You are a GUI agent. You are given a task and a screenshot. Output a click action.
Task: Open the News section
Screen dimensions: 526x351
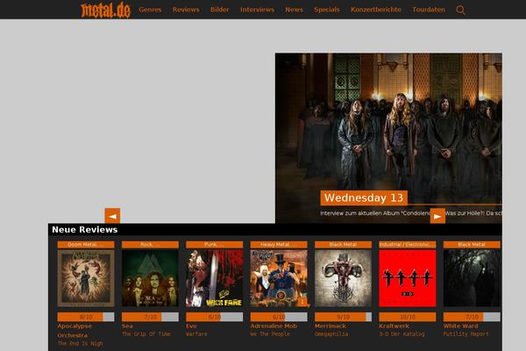tap(294, 10)
